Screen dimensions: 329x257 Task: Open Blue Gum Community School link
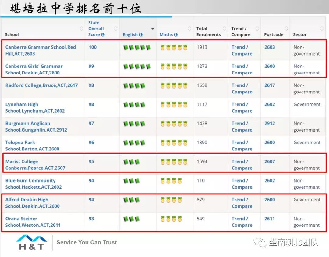coord(34,184)
